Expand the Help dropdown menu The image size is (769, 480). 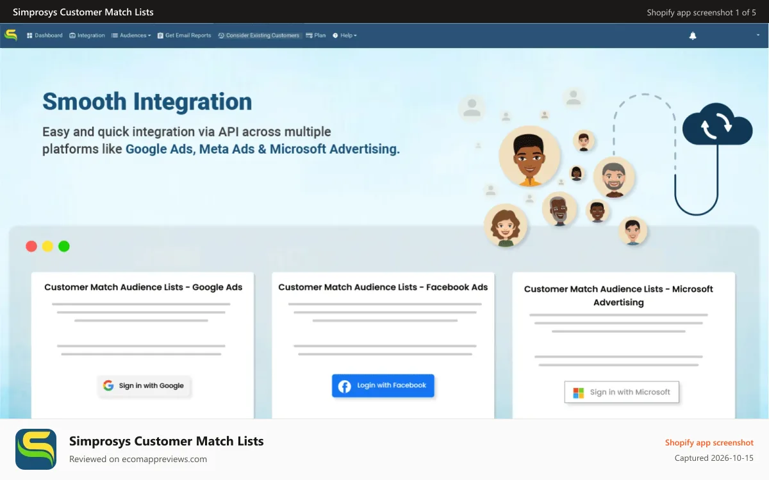coord(345,36)
